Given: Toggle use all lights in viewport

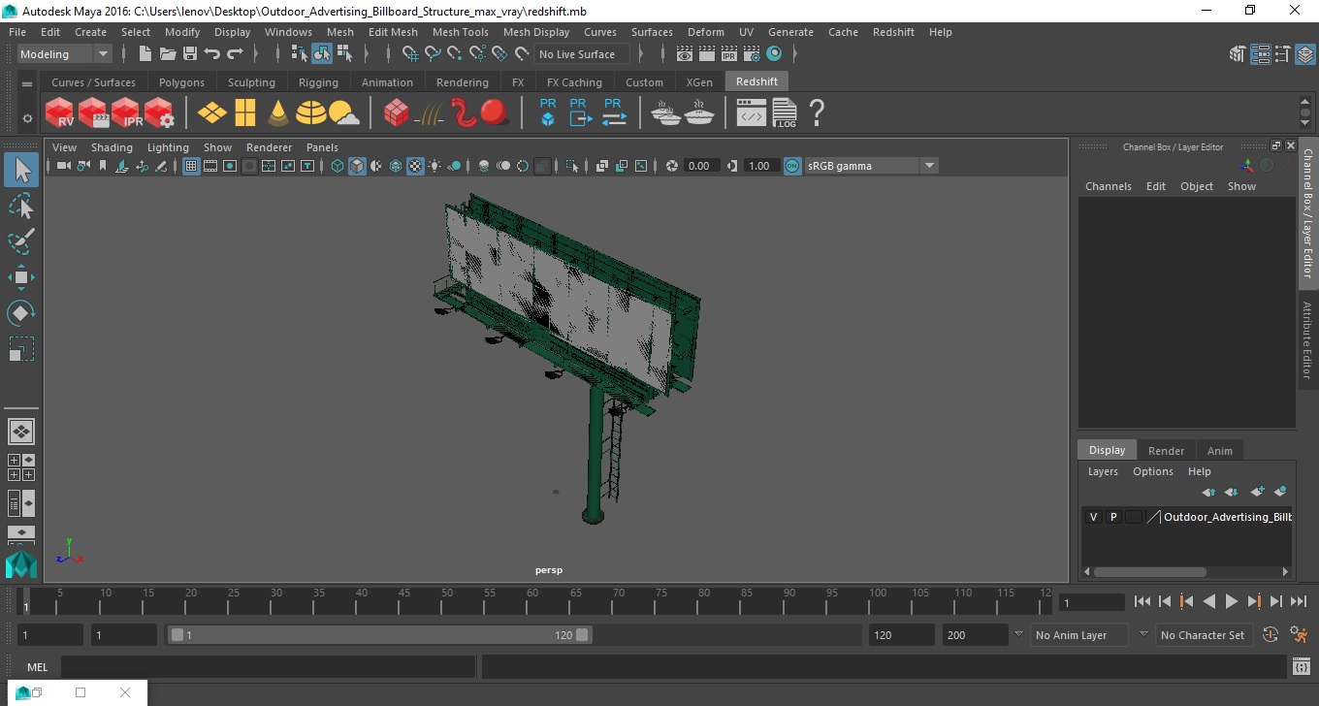Looking at the screenshot, I should point(434,166).
